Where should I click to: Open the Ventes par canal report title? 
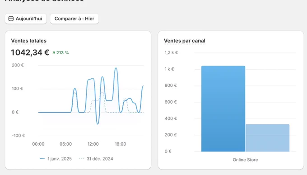tap(185, 41)
